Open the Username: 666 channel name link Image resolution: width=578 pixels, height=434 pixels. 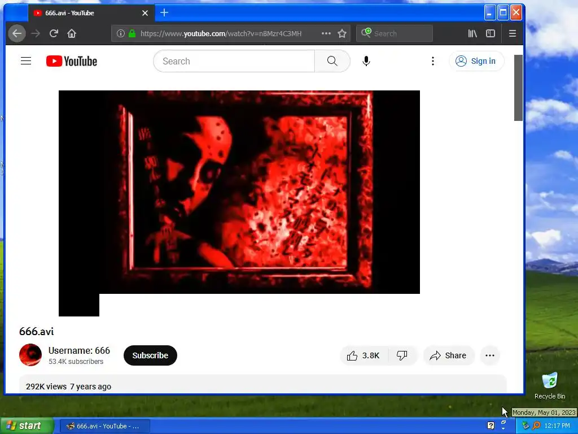79,350
